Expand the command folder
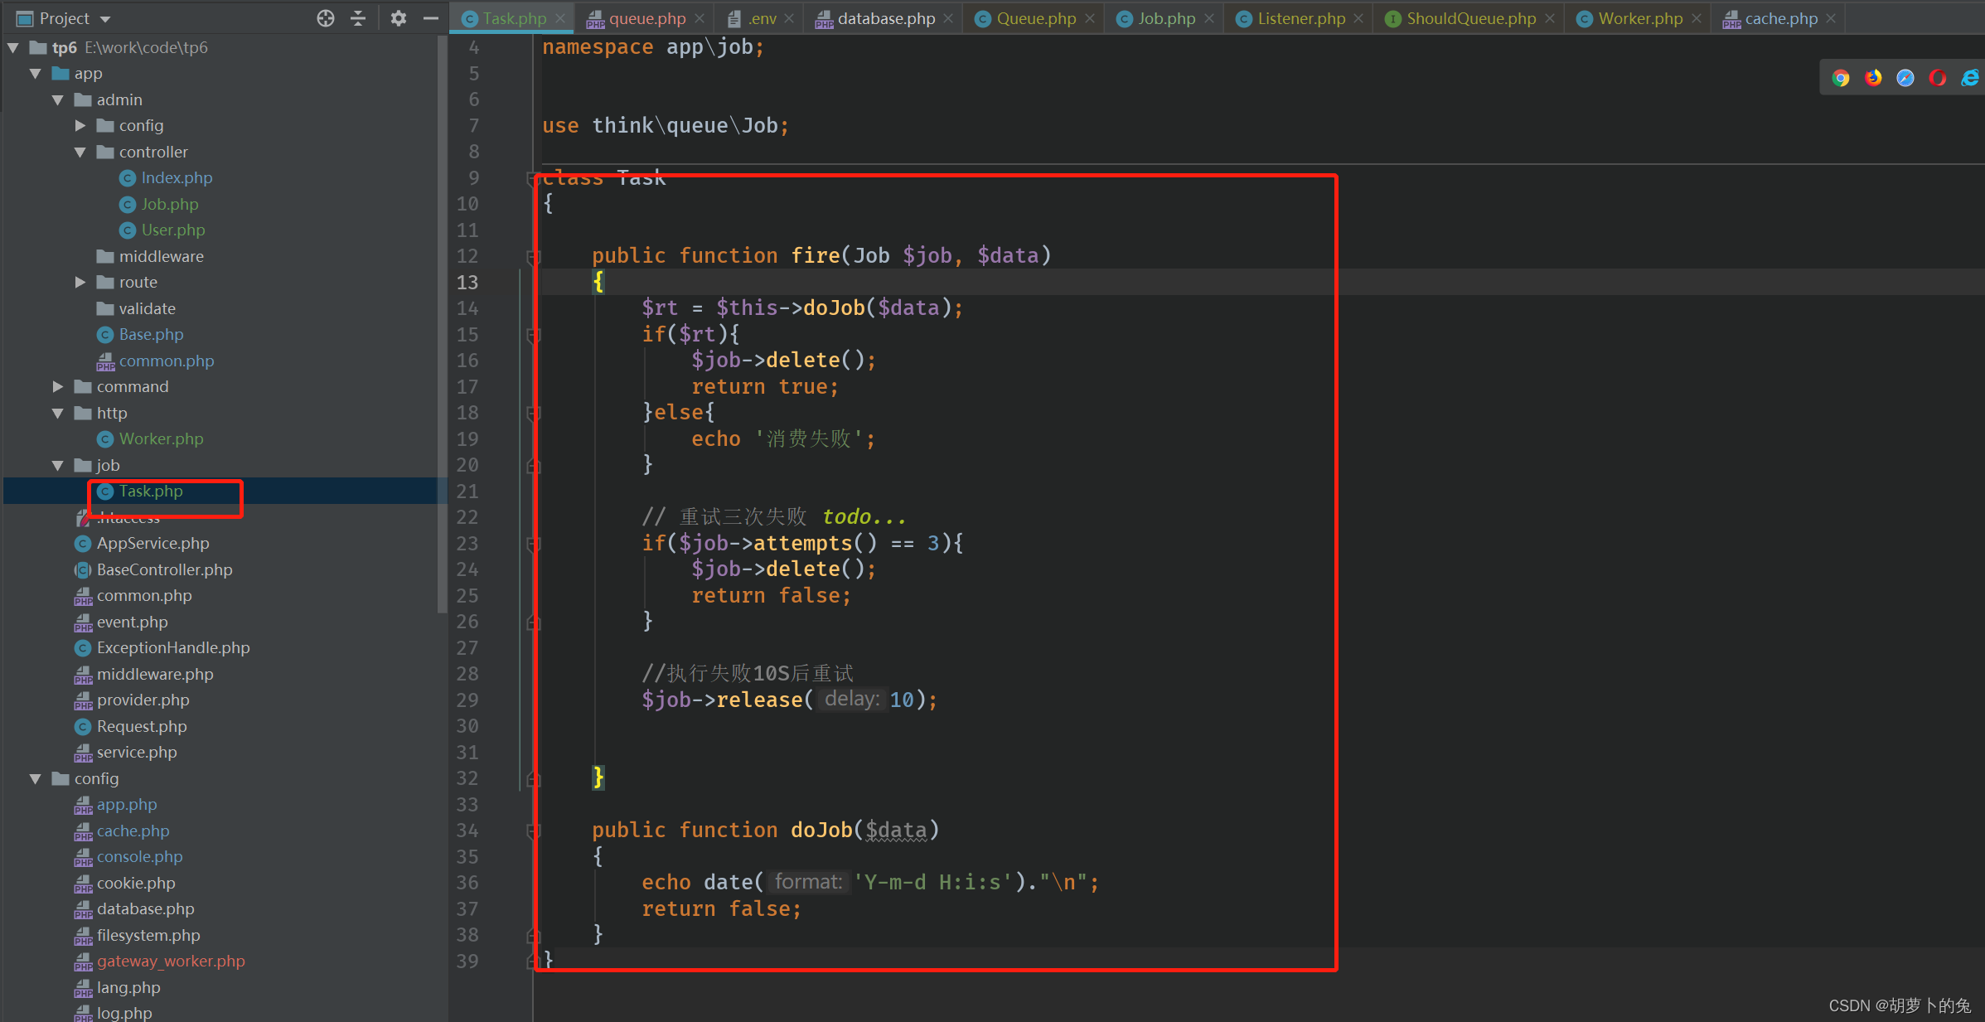This screenshot has width=1985, height=1022. [58, 387]
